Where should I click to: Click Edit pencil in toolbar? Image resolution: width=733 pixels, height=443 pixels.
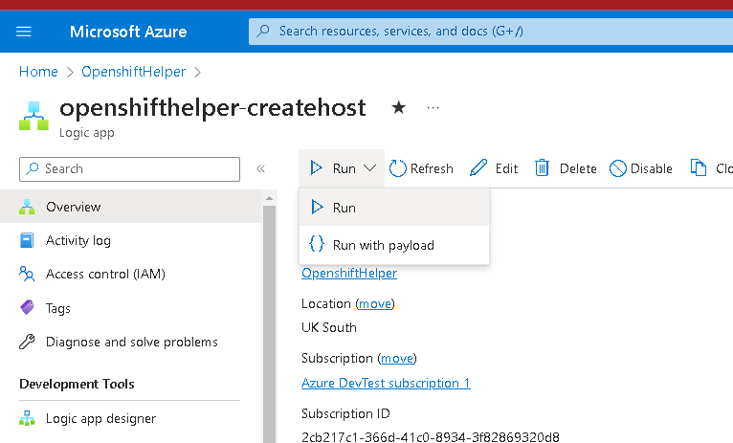[494, 168]
